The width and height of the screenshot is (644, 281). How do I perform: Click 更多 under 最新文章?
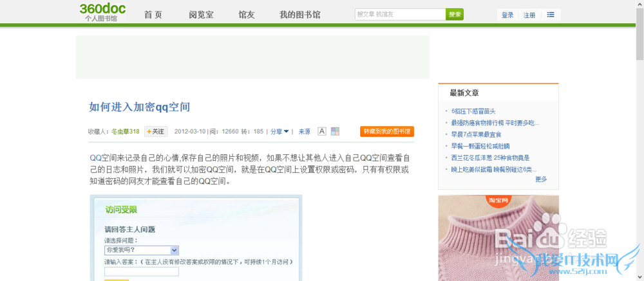[x=541, y=179]
